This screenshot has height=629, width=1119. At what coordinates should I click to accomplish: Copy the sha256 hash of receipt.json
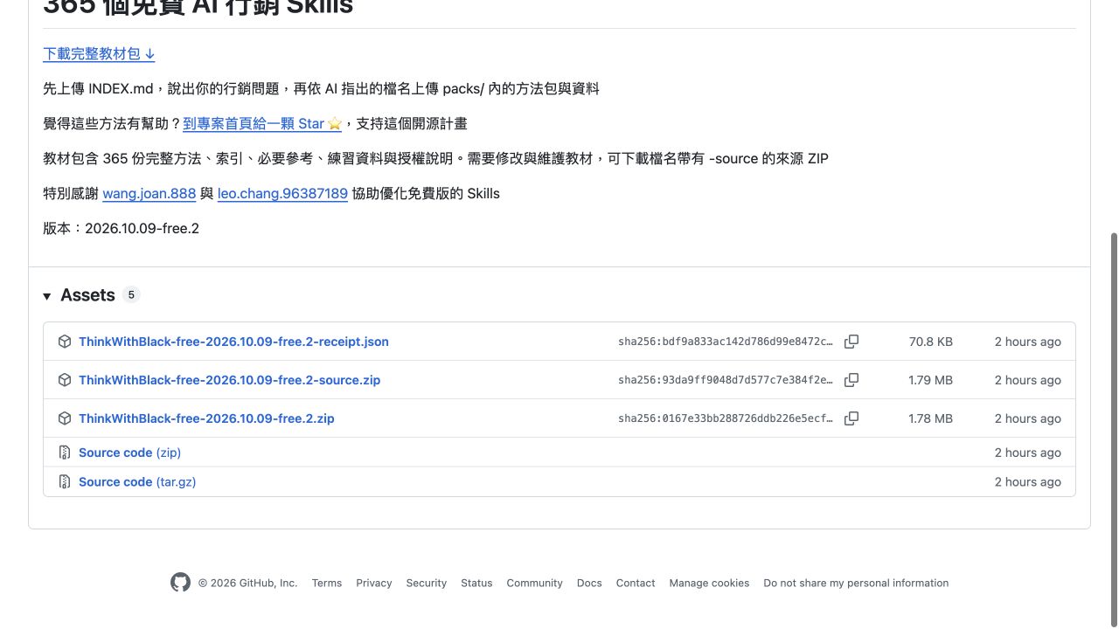851,342
